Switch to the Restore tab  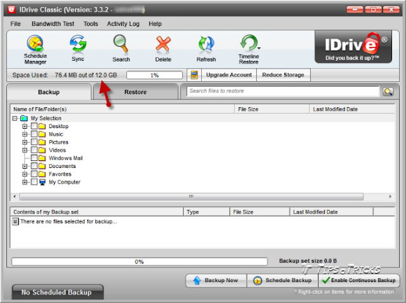[x=135, y=92]
